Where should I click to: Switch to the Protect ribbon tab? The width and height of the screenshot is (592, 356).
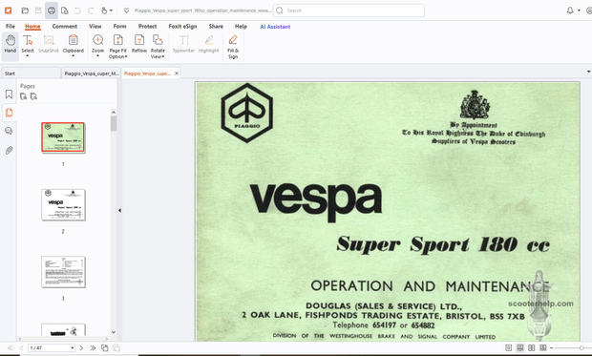coord(147,27)
